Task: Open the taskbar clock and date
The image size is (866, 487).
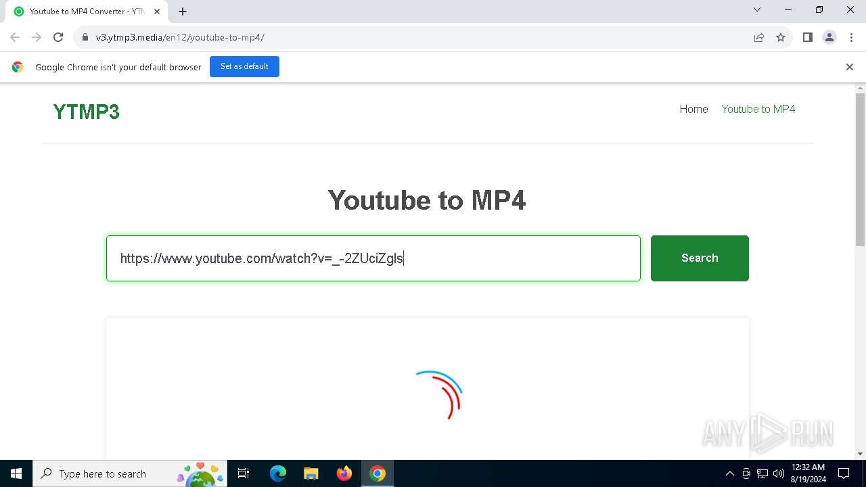Action: click(808, 473)
